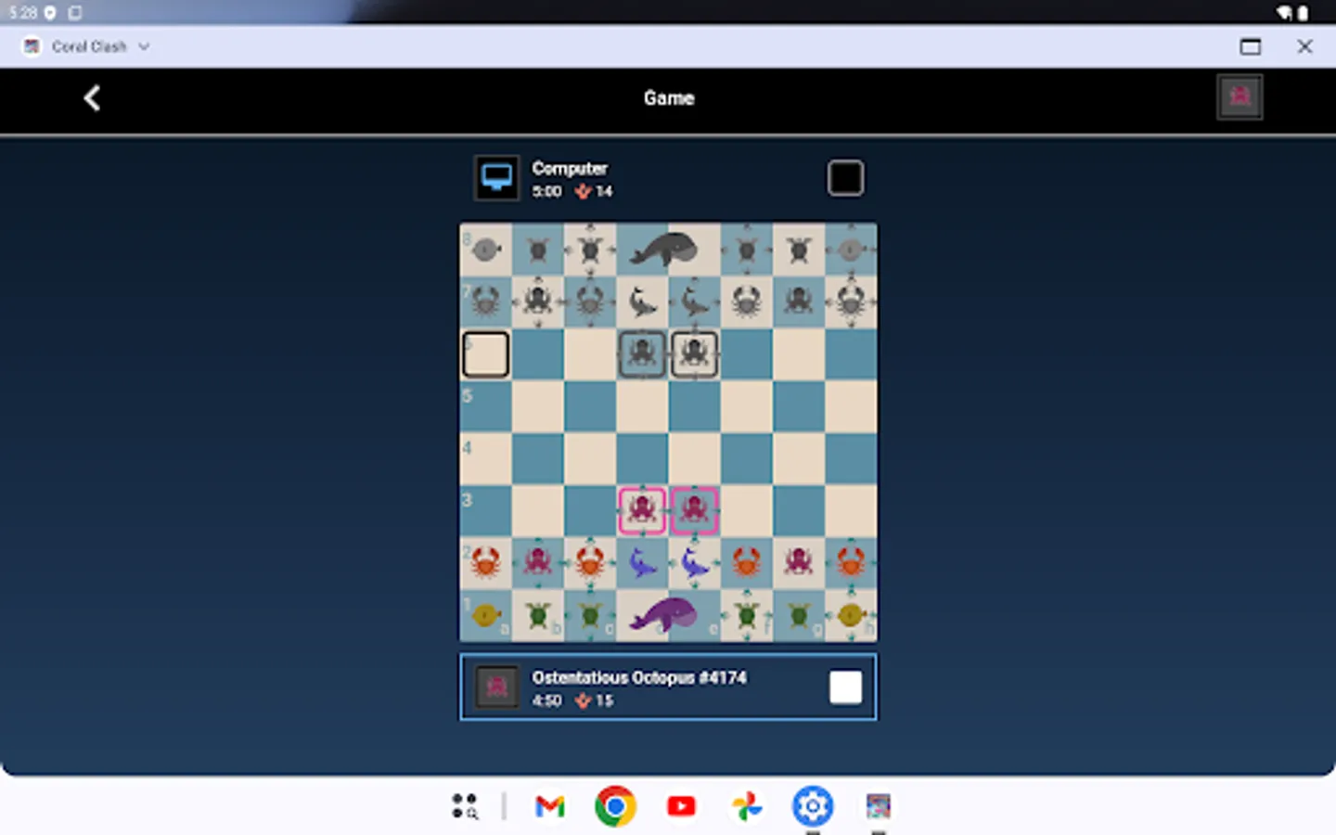Click the Coral Clash app icon in the titlebar
The image size is (1336, 835).
point(31,45)
